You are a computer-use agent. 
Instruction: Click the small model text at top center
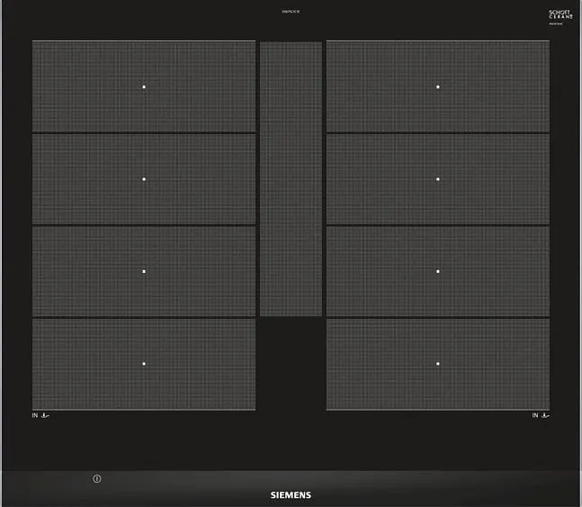pos(291,12)
